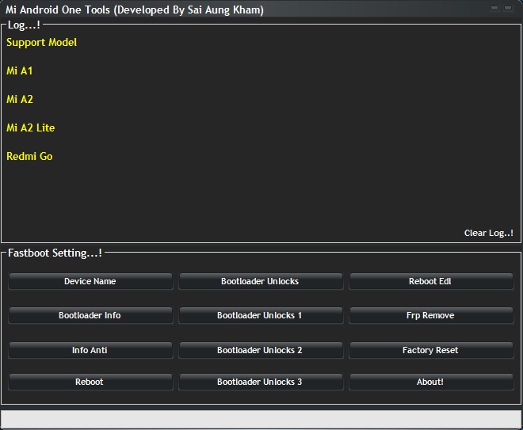523x430 pixels.
Task: Click the Device Name button
Action: pyautogui.click(x=90, y=281)
